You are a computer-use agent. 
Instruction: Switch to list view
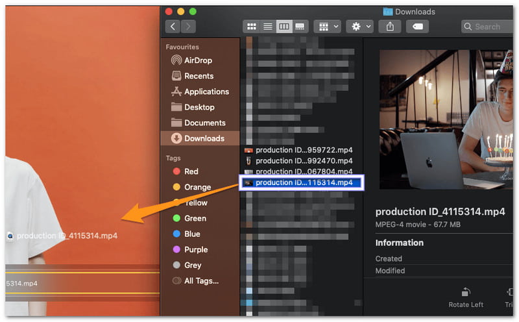pyautogui.click(x=267, y=27)
